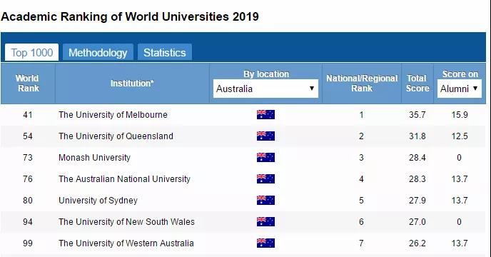The width and height of the screenshot is (491, 257).
Task: Click flag for University of New South Wales
Action: [265, 221]
